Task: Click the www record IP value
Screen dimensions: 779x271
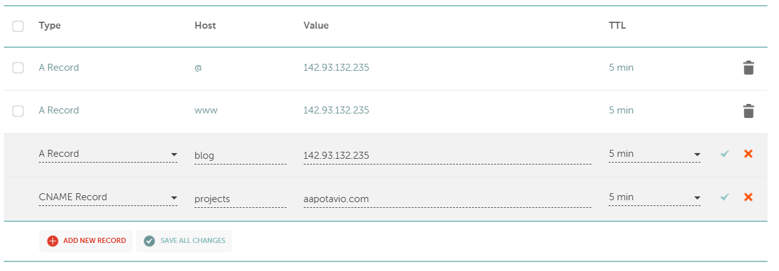Action: coord(336,110)
